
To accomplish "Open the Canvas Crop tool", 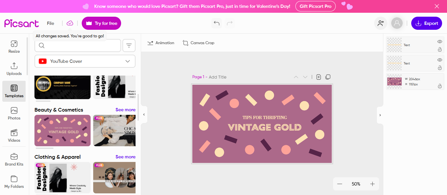I will (x=199, y=43).
